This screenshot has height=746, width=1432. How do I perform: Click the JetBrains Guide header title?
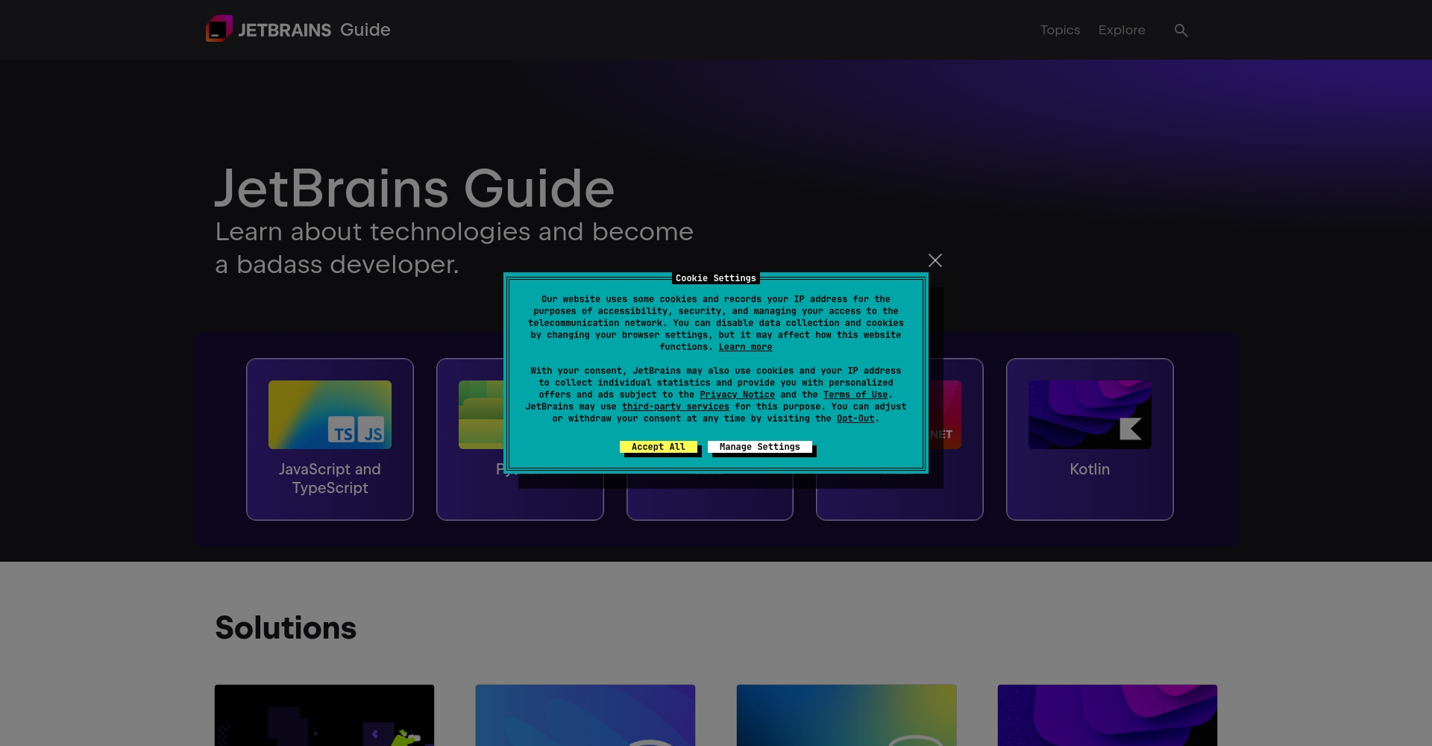[x=415, y=188]
